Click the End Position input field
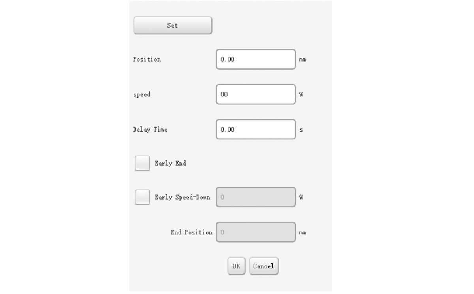Viewport: 474px width, 294px height. (x=256, y=232)
